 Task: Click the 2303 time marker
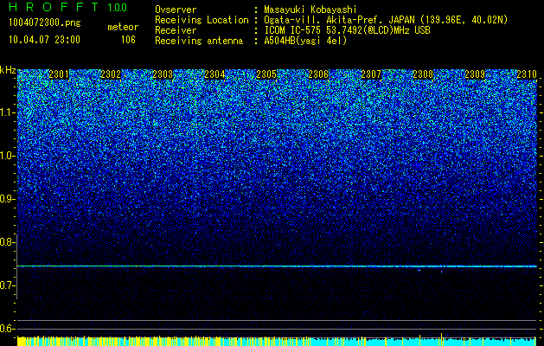click(x=163, y=74)
